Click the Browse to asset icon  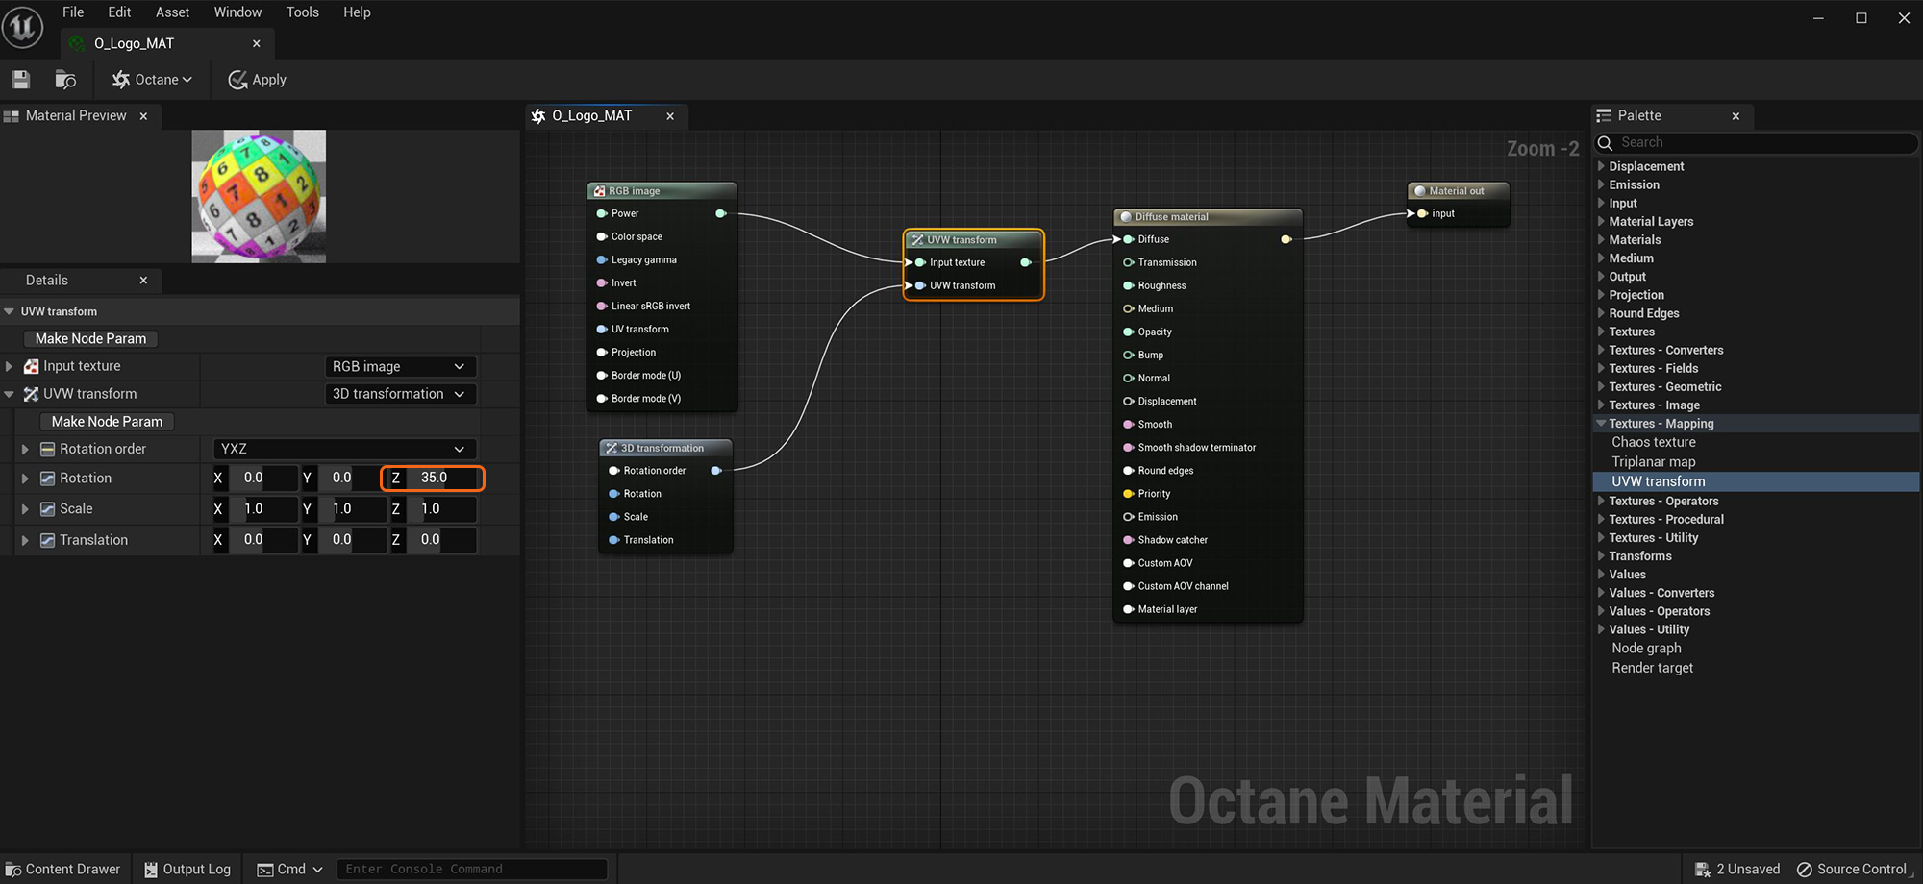(65, 80)
